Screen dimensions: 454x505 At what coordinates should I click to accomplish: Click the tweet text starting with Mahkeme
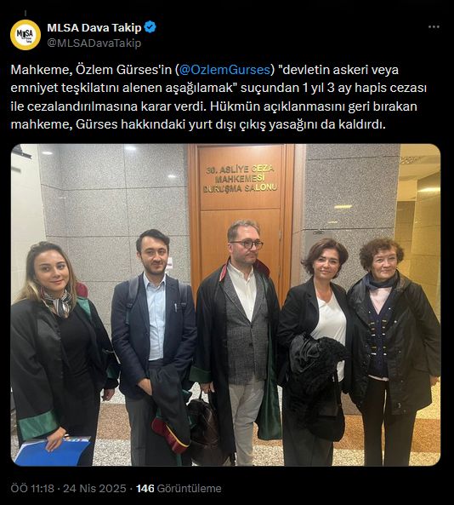[219, 97]
